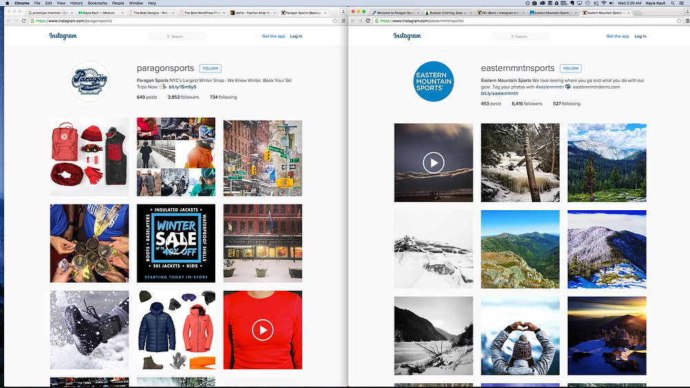Open the History menu
690x388 pixels.
click(76, 3)
